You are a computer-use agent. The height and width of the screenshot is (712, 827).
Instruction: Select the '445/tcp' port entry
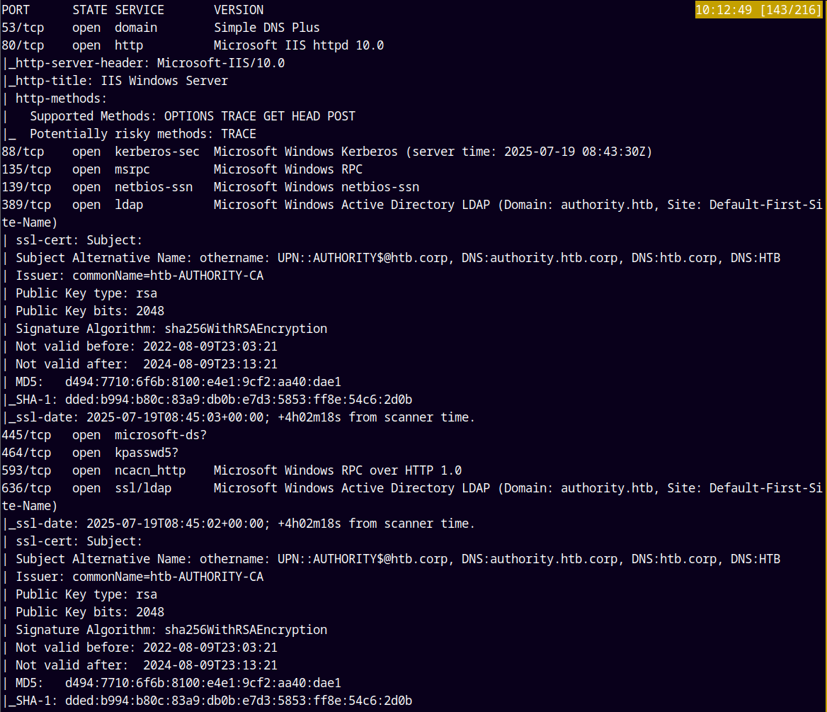coord(26,435)
